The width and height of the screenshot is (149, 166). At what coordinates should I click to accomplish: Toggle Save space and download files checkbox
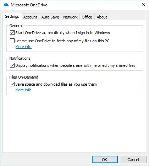pos(12,84)
